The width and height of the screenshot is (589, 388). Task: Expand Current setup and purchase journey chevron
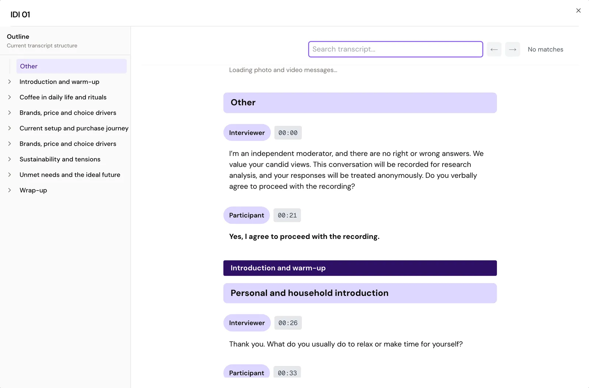(x=10, y=128)
